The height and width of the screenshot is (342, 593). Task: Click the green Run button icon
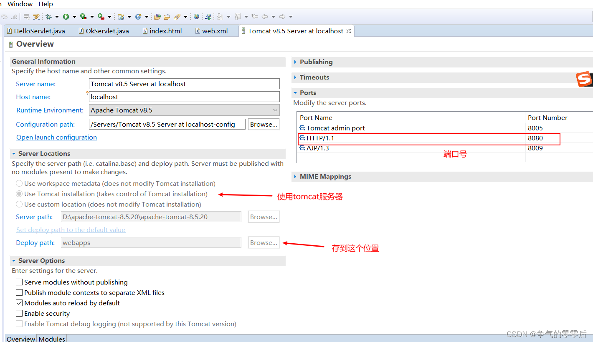[x=66, y=17]
